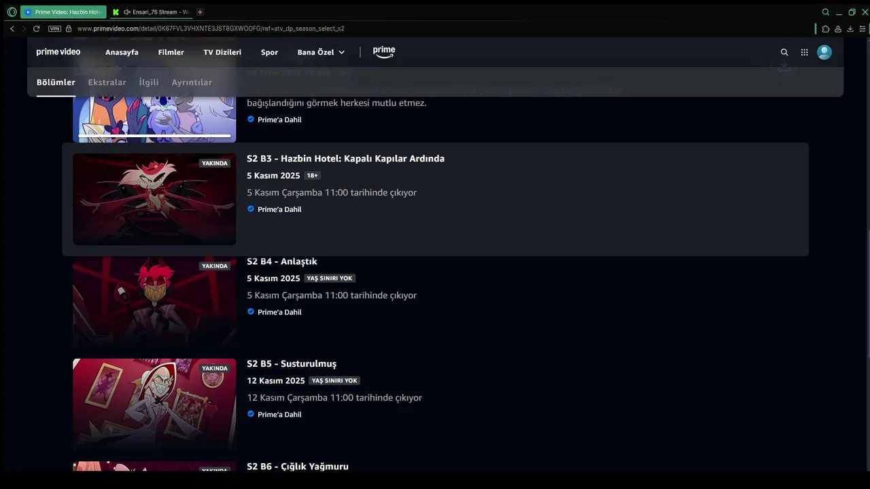Go to the prime video home logo
Viewport: 870px width, 489px height.
click(x=58, y=52)
